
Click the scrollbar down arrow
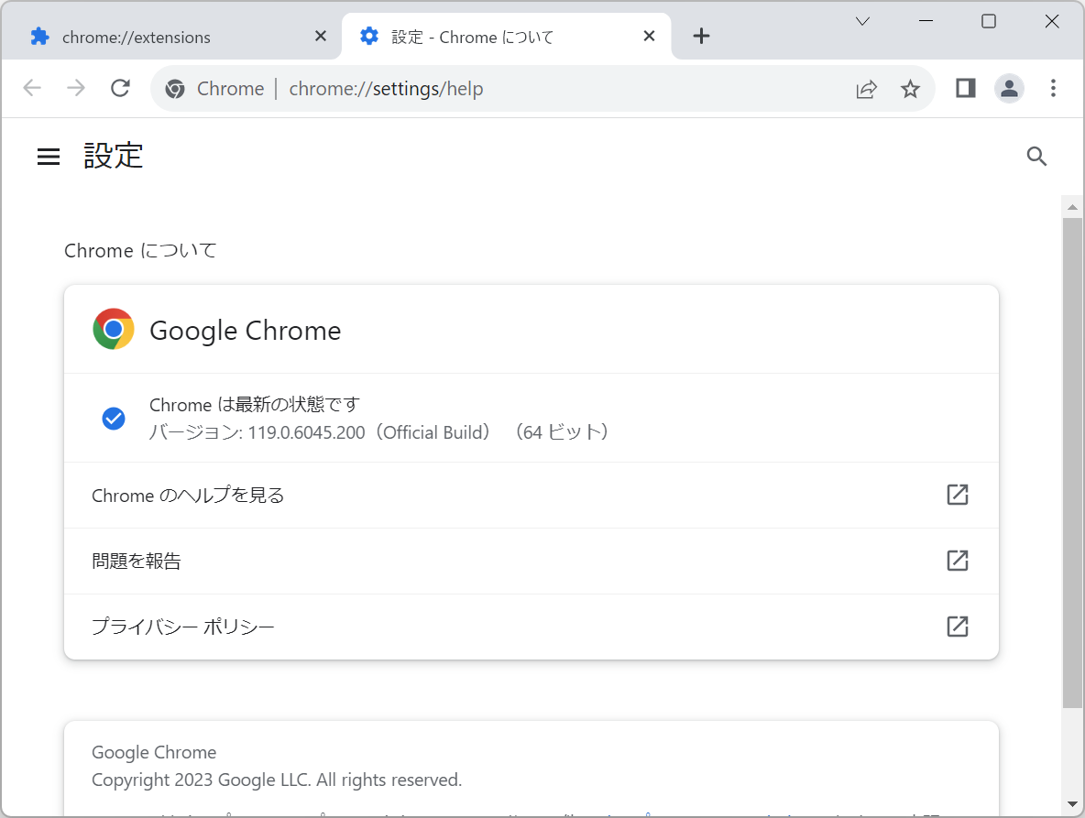pyautogui.click(x=1072, y=804)
